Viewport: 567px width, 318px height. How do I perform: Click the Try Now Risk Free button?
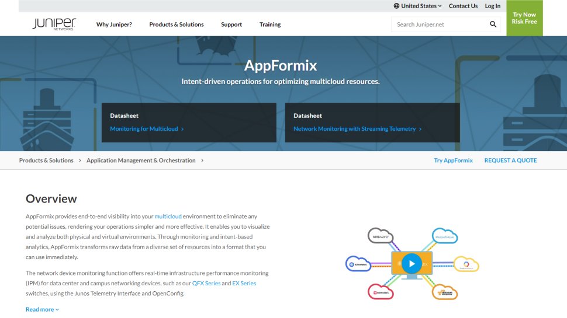[x=524, y=18]
